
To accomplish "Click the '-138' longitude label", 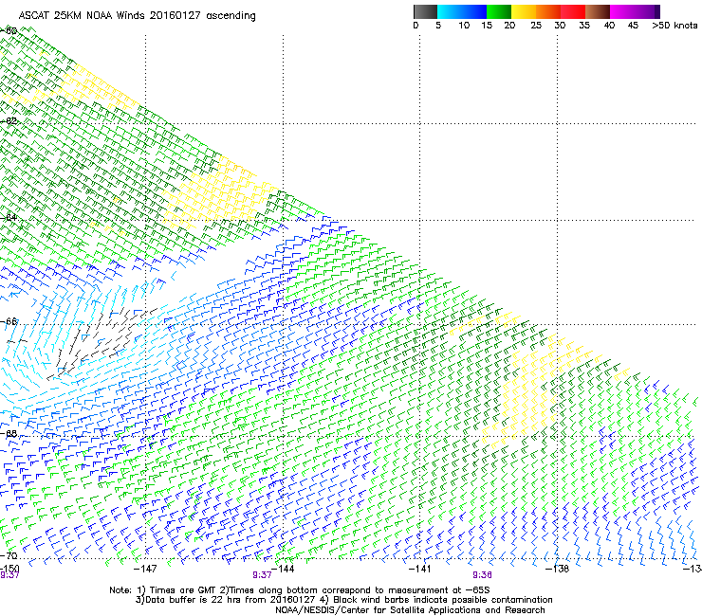I will (x=557, y=569).
